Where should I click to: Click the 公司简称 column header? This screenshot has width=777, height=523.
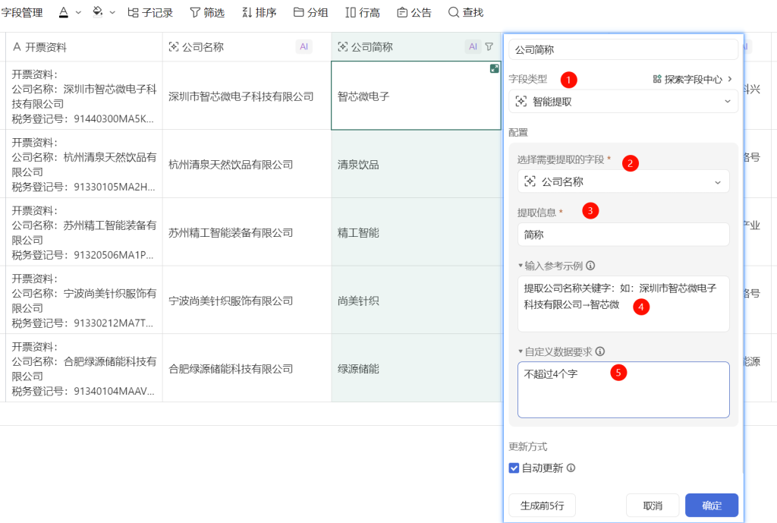click(417, 47)
